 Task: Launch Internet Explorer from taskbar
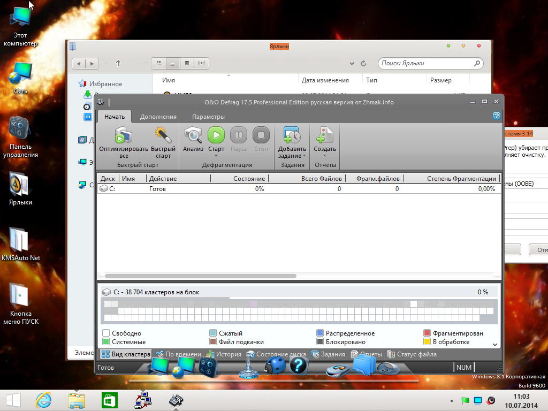(44, 400)
